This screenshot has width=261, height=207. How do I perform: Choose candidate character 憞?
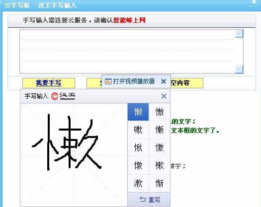(138, 165)
